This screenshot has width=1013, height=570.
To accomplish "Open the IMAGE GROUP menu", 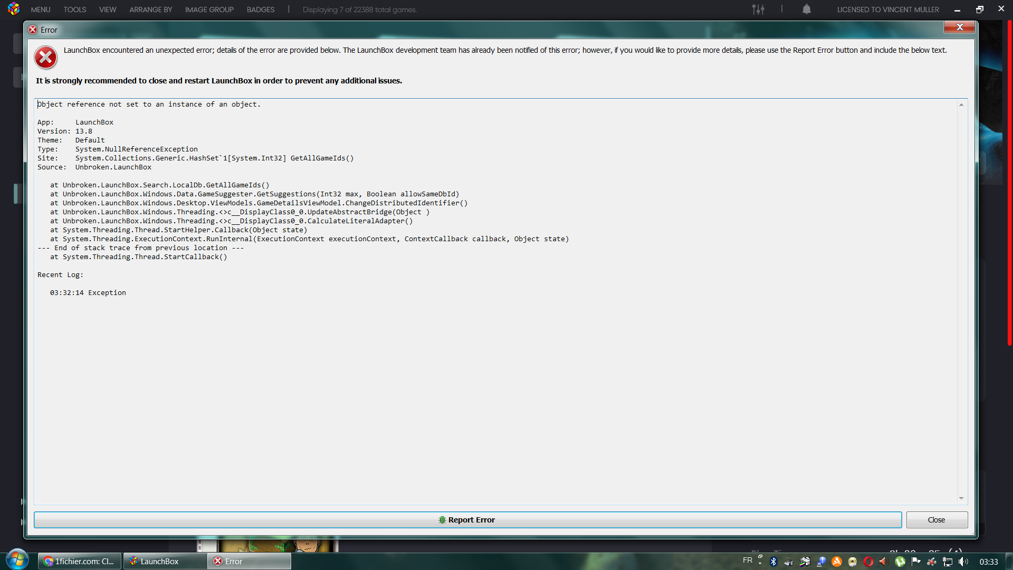I will pyautogui.click(x=209, y=9).
